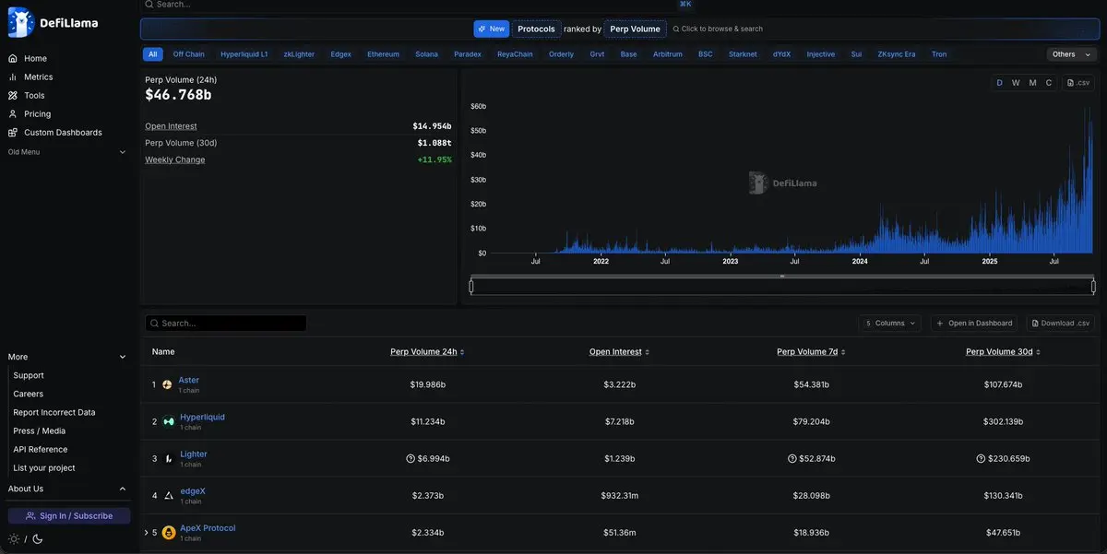This screenshot has height=554, width=1107.
Task: Click info icon beside Lighter $6.994b
Action: (x=411, y=458)
